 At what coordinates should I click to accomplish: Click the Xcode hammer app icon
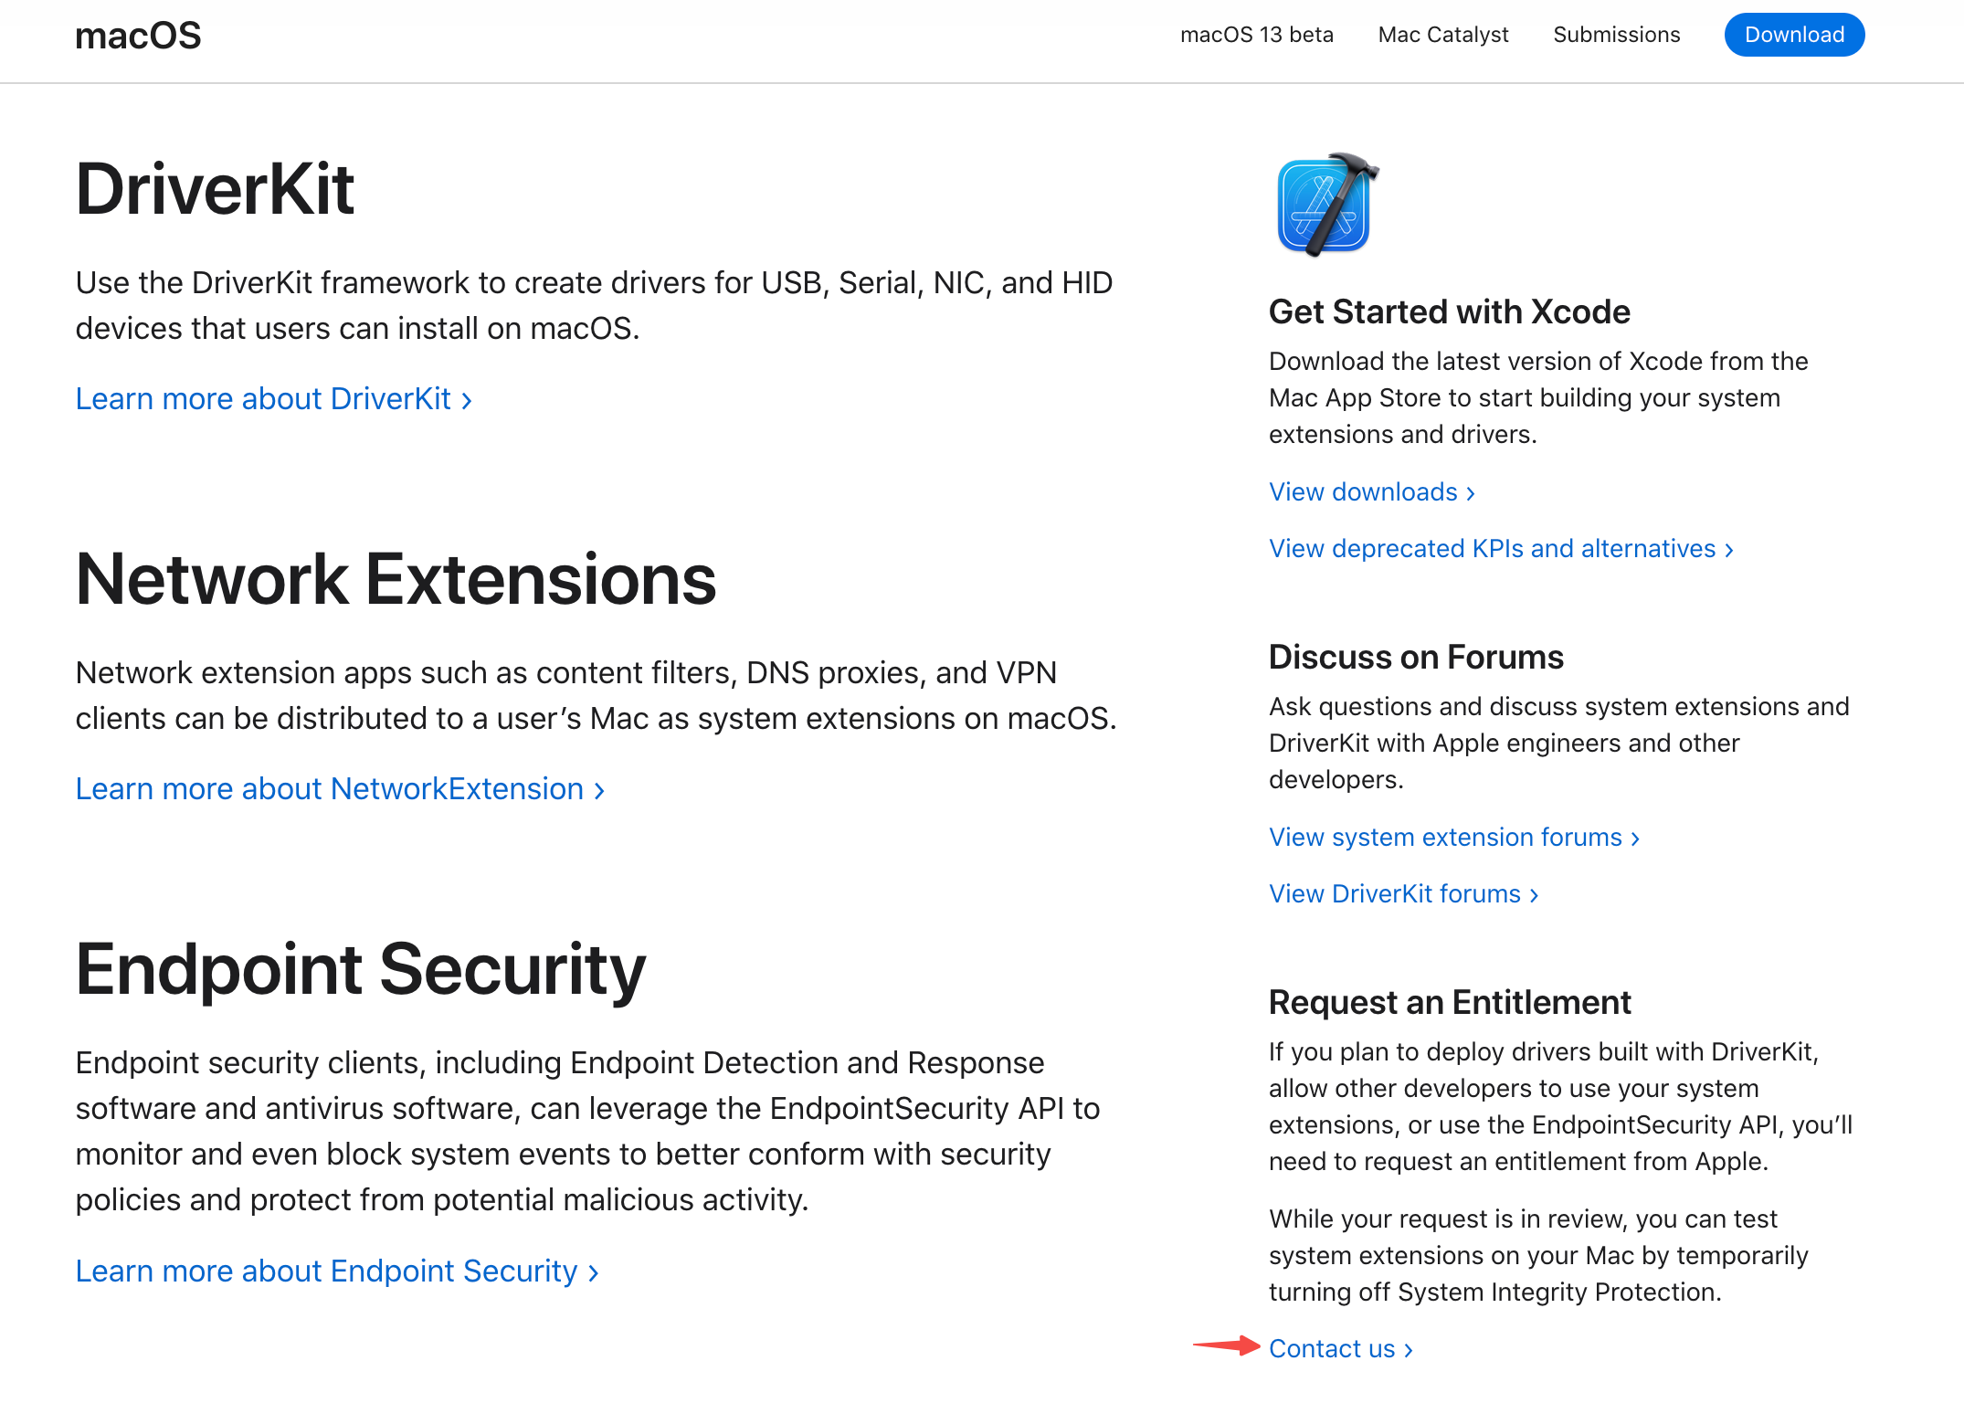coord(1326,205)
